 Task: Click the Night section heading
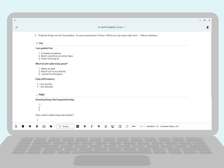(40, 94)
